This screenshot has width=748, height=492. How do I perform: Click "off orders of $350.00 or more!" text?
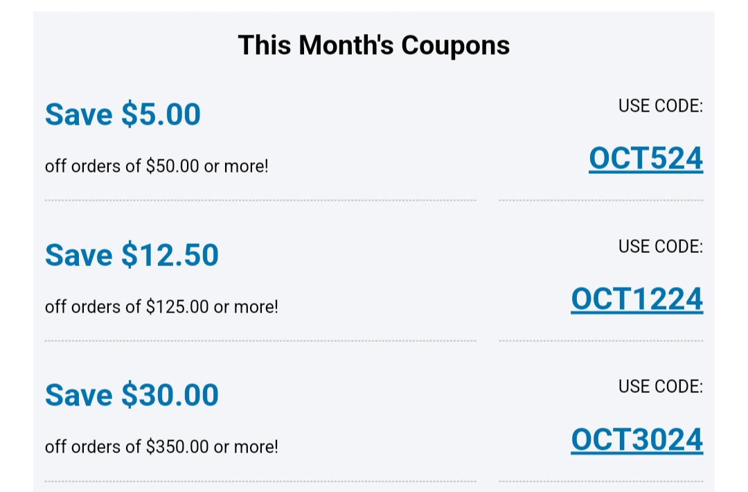161,447
